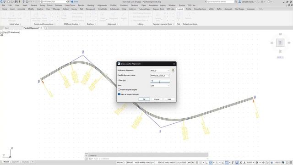Open the Corridors menu
The width and height of the screenshot is (293, 165).
pyautogui.click(x=124, y=5)
